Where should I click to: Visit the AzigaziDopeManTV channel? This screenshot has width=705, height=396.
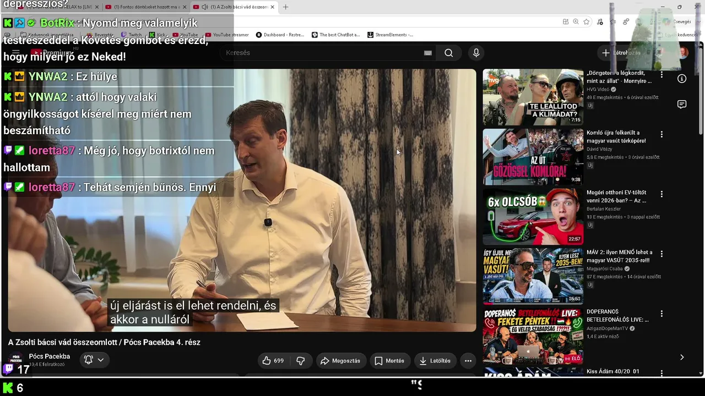(608, 329)
